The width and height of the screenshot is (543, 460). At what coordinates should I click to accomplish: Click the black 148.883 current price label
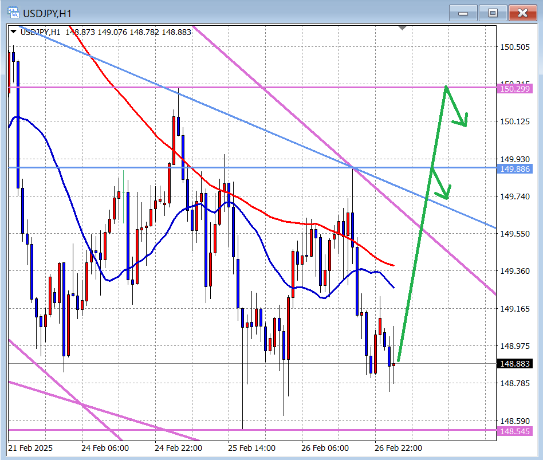516,364
